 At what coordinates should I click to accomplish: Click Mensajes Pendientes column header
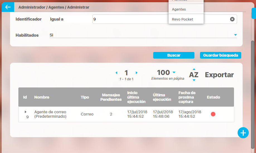tap(111, 97)
